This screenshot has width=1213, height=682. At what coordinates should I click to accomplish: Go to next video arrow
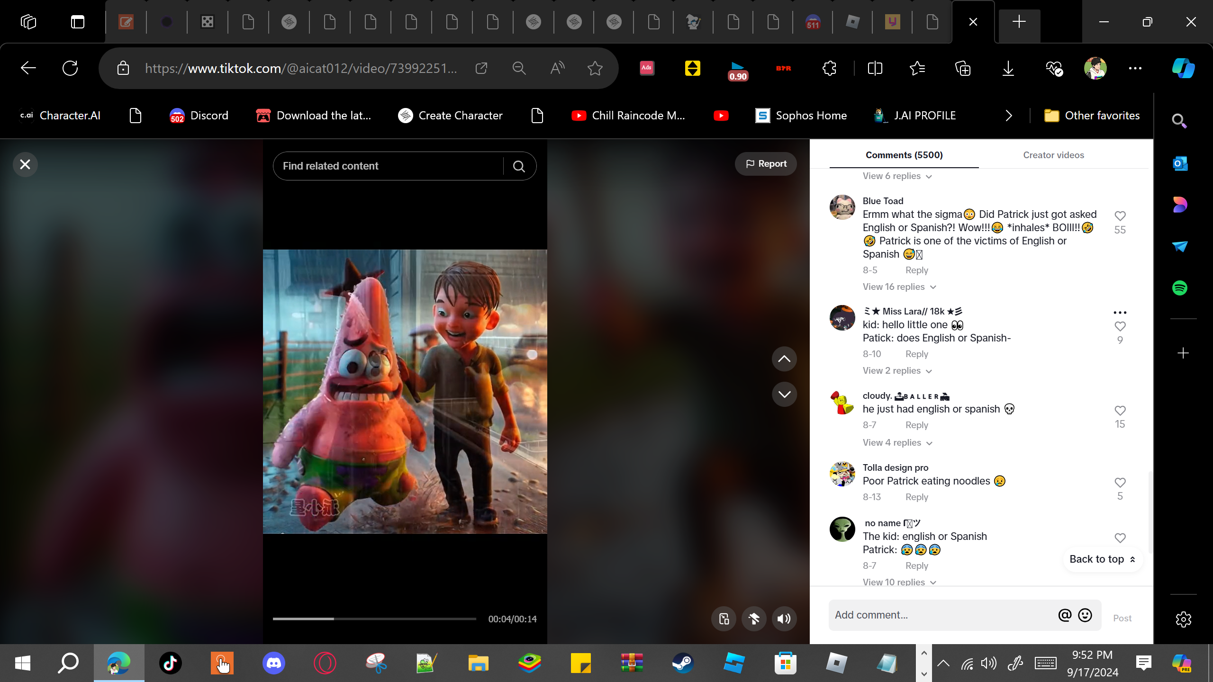click(x=784, y=395)
